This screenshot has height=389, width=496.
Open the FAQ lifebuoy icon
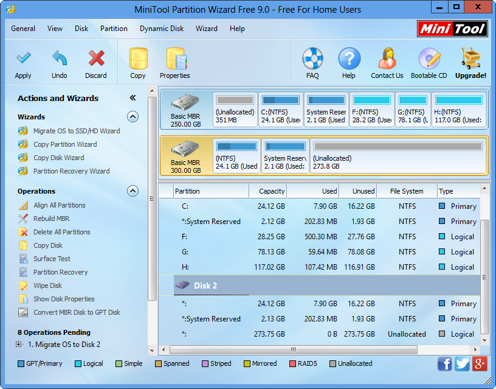point(312,58)
